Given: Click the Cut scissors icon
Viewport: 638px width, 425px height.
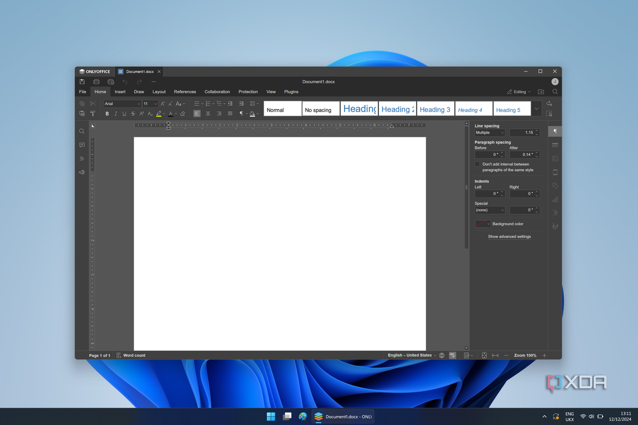Looking at the screenshot, I should tap(93, 104).
